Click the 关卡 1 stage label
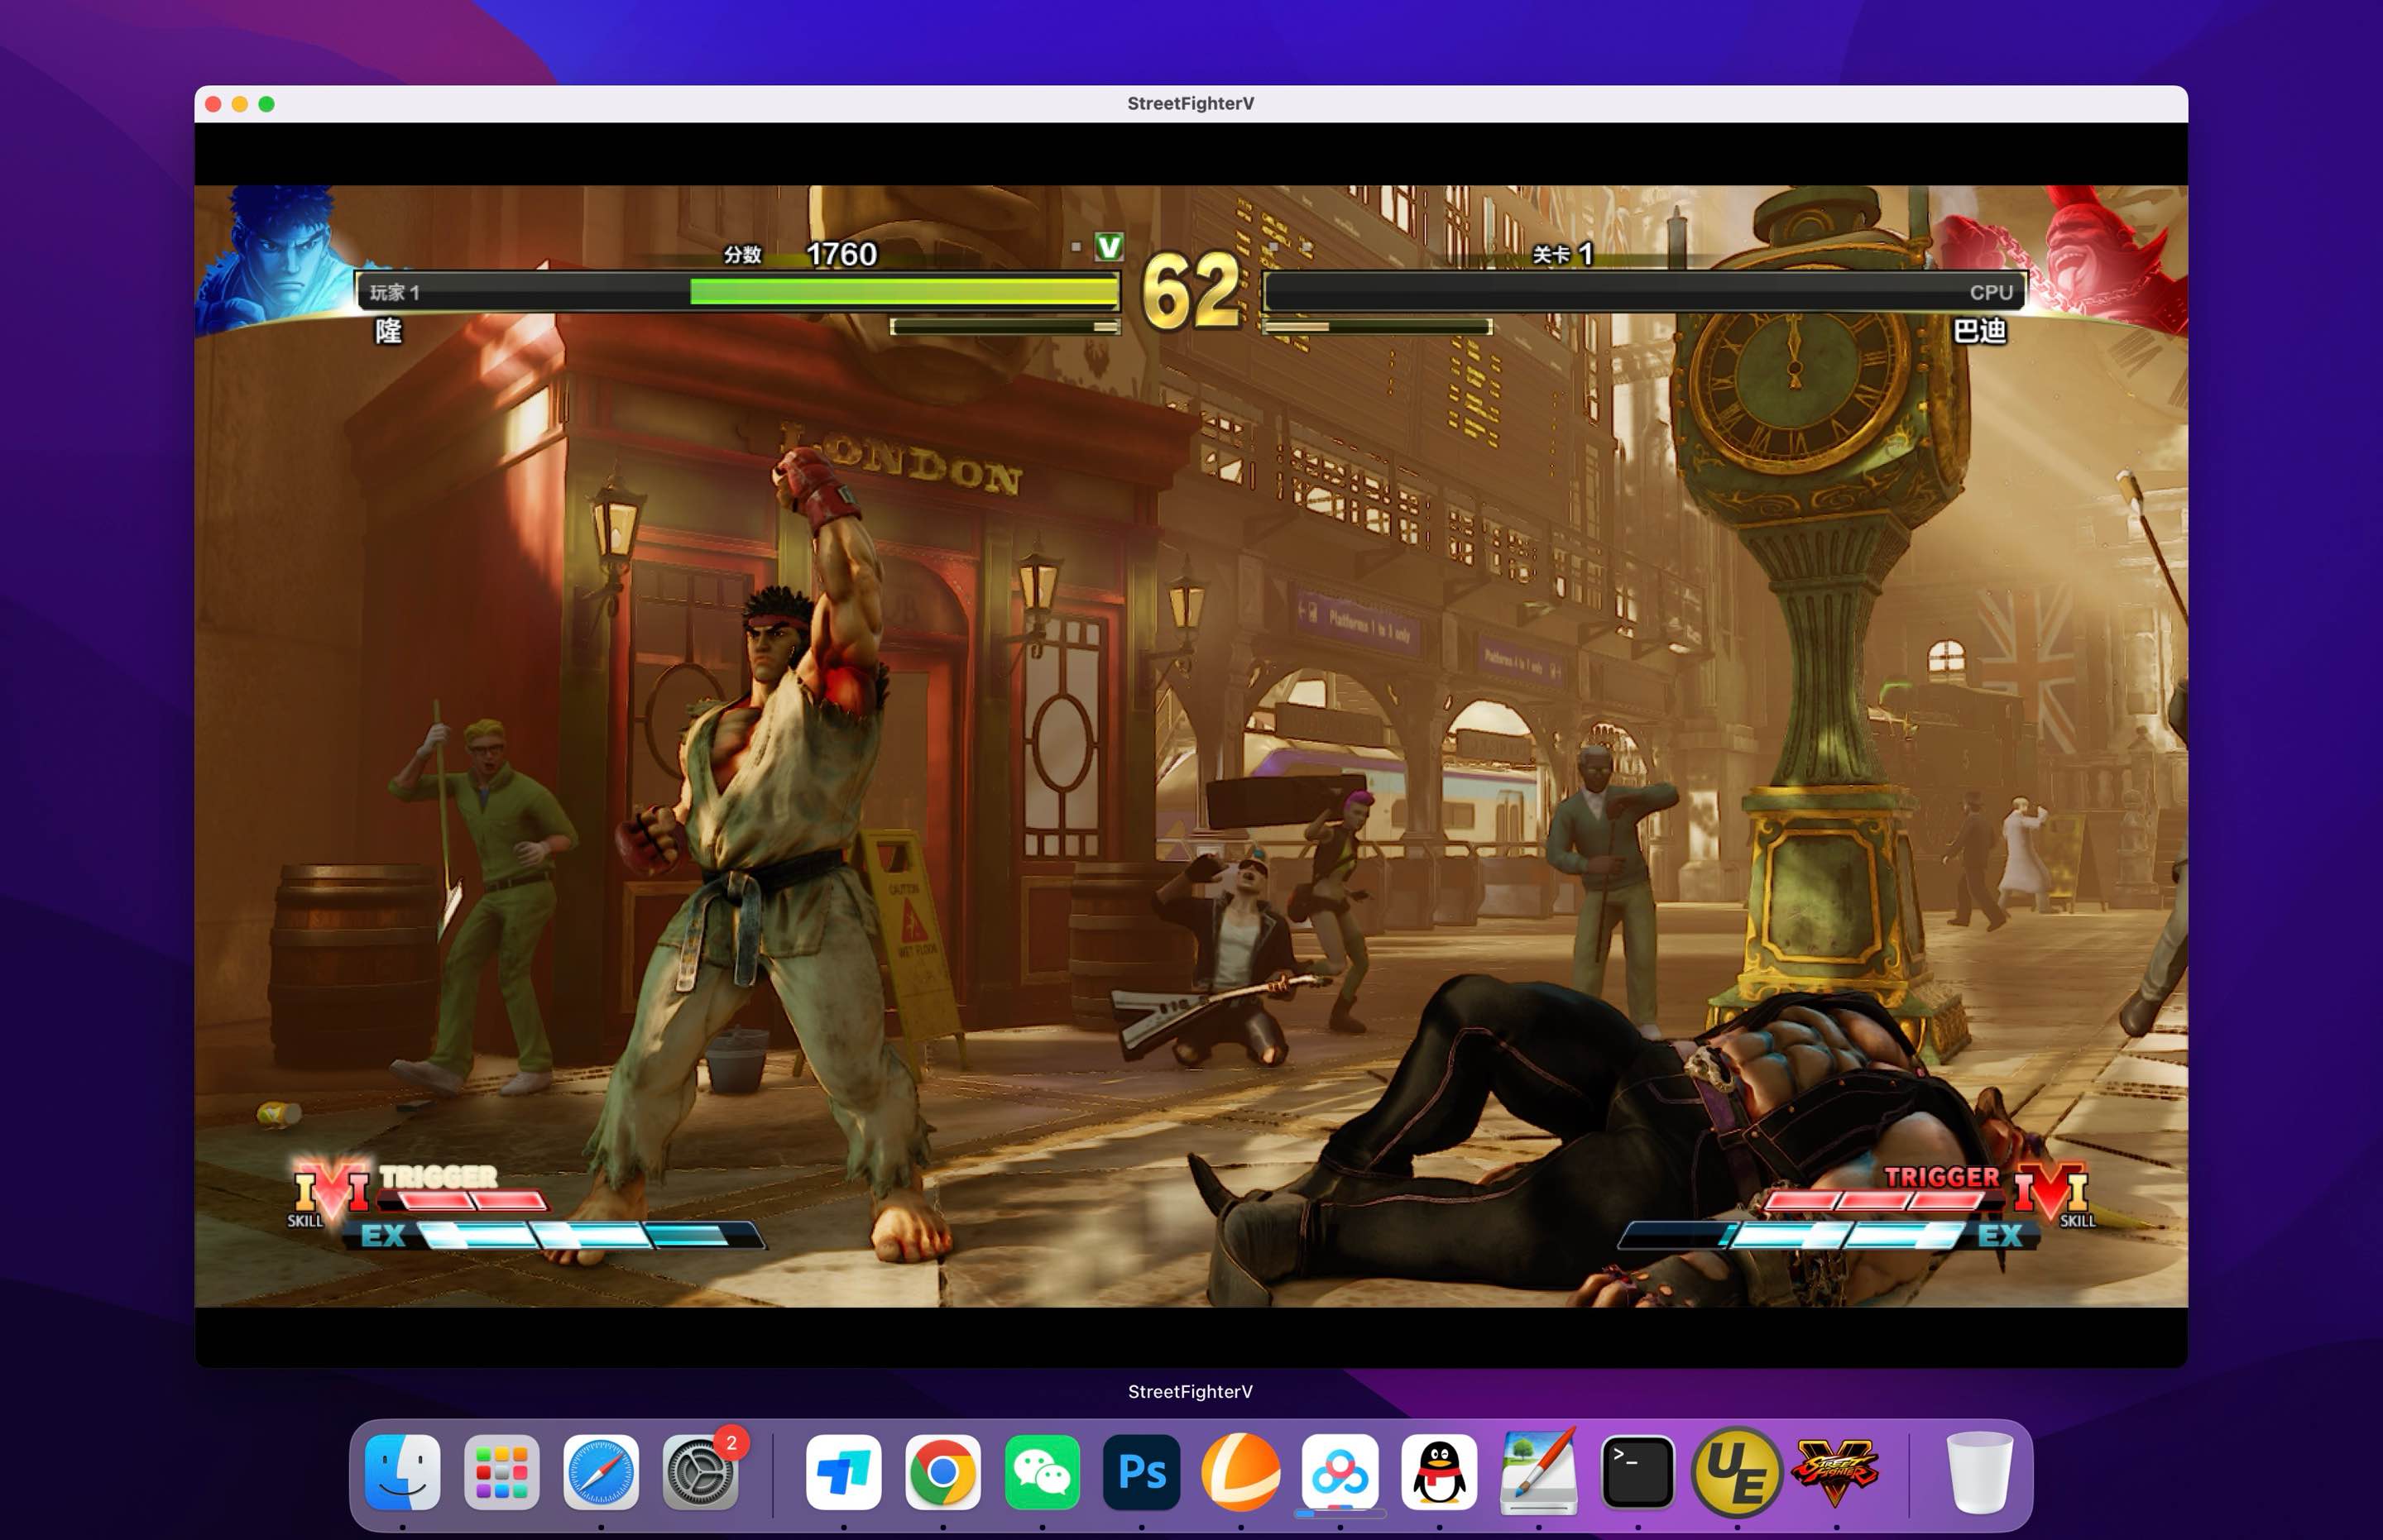 (1563, 254)
